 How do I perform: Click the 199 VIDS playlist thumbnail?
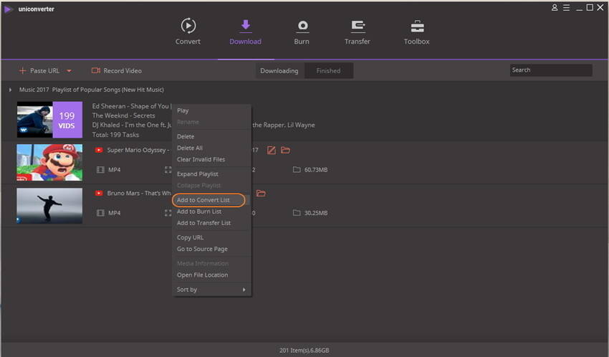click(x=49, y=120)
